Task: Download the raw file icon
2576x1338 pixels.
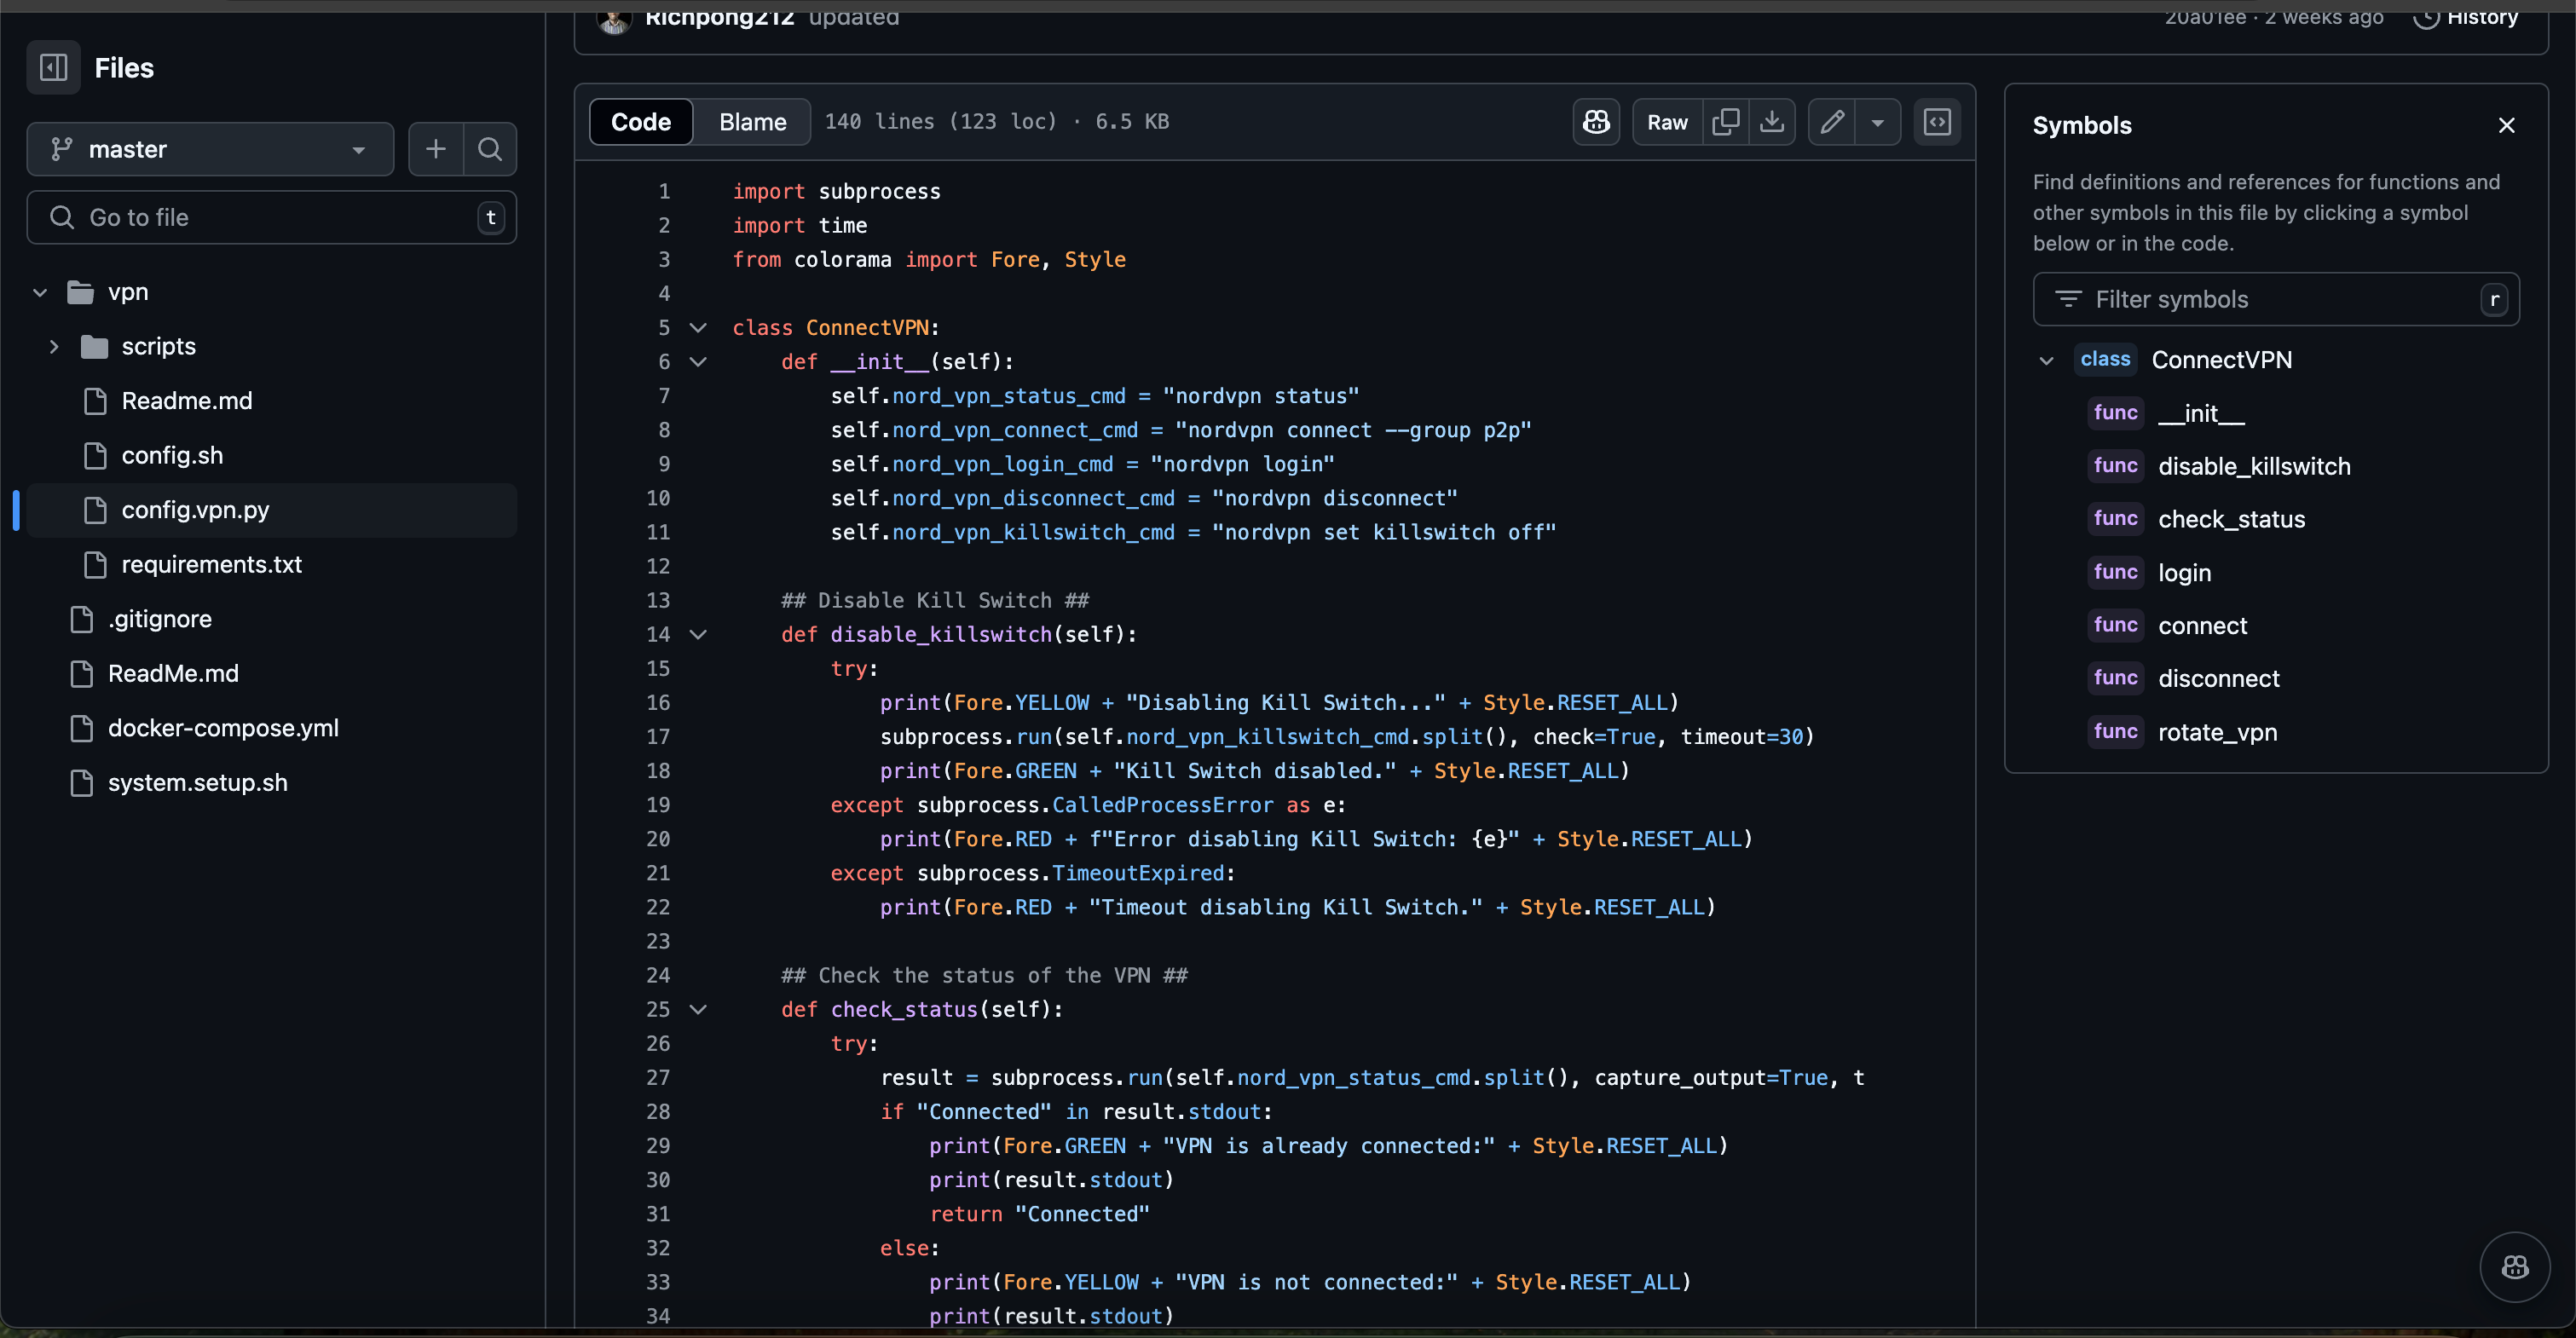Action: (1772, 122)
